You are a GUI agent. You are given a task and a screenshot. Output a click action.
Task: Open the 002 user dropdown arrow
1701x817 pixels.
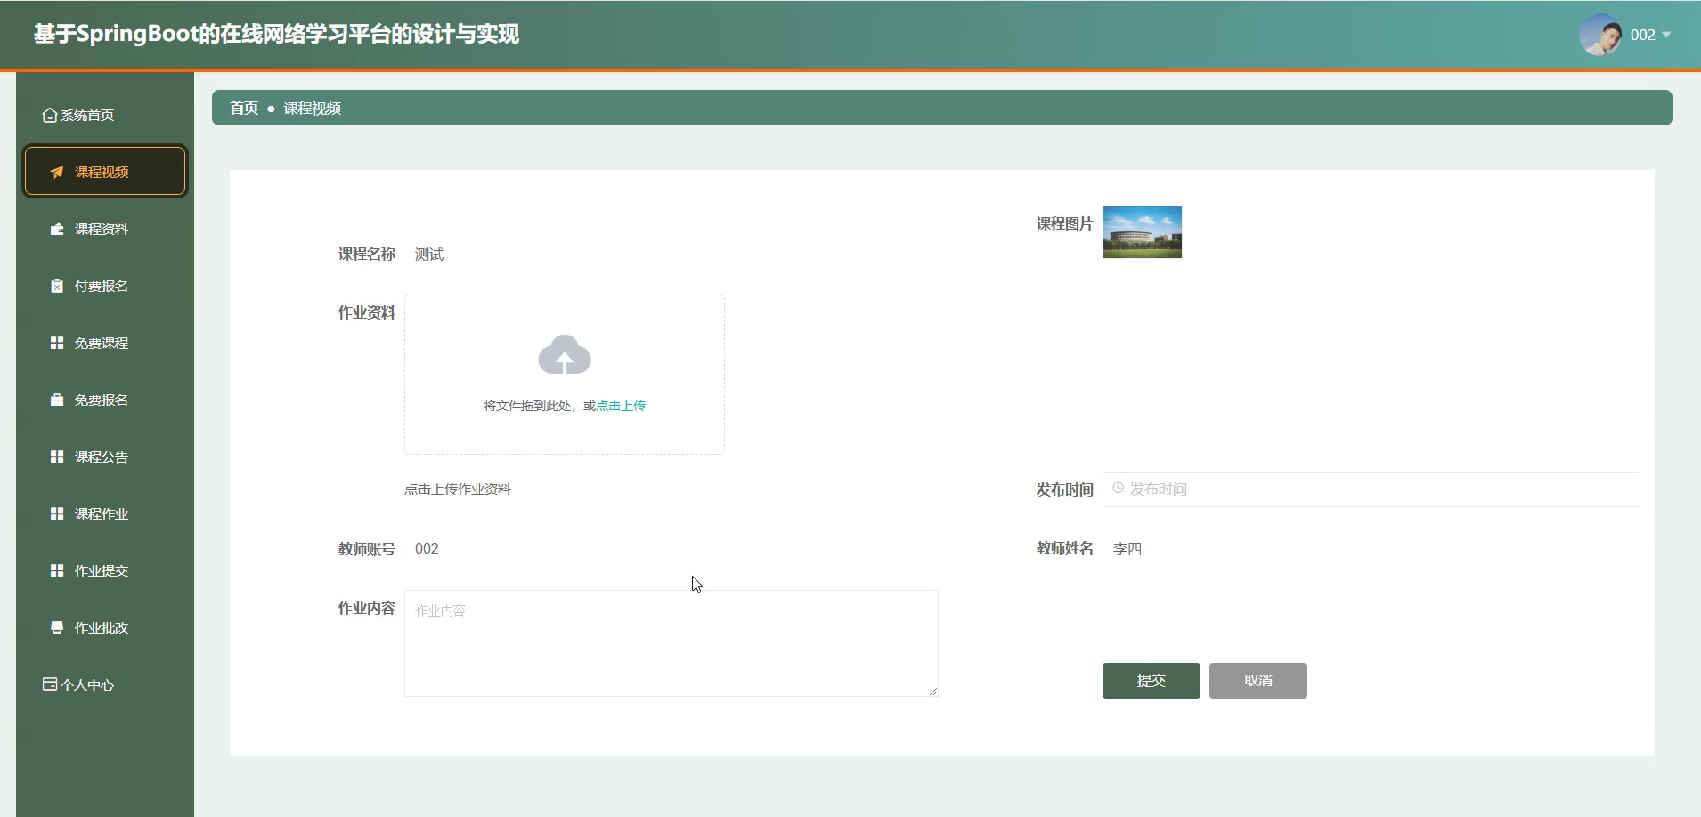1666,36
